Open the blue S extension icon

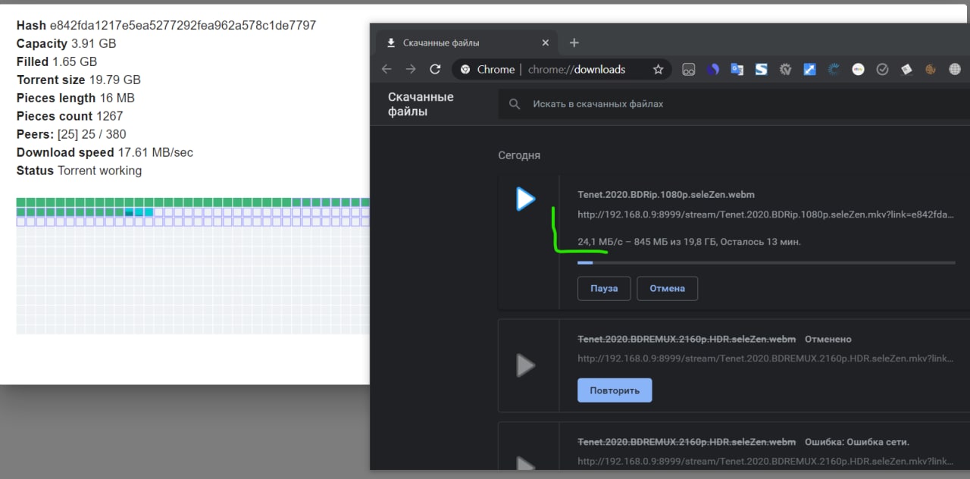click(762, 69)
